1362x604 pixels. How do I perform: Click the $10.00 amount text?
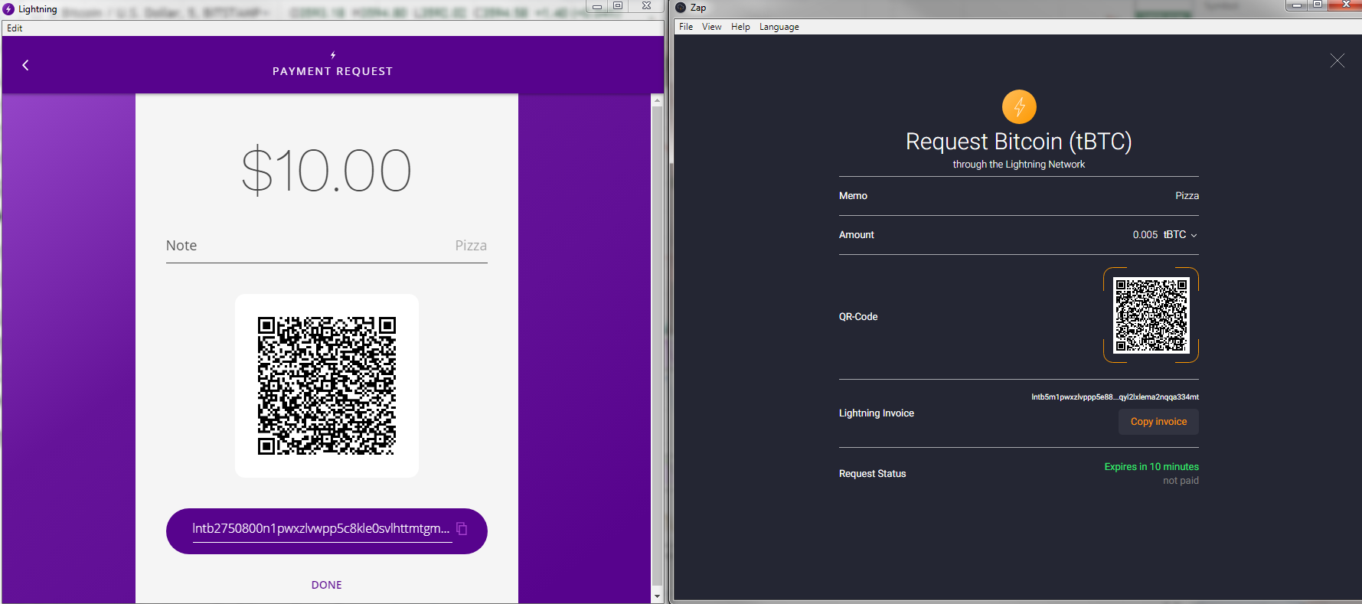[327, 171]
